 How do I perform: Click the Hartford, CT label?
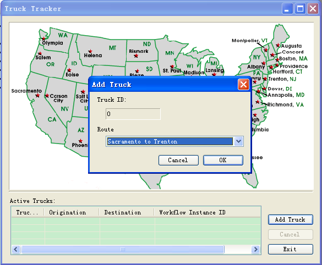click(288, 71)
